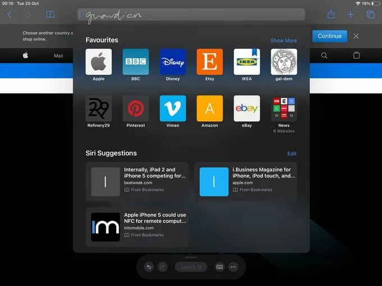382x286 pixels.
Task: Open the tab overview icon
Action: [x=371, y=15]
